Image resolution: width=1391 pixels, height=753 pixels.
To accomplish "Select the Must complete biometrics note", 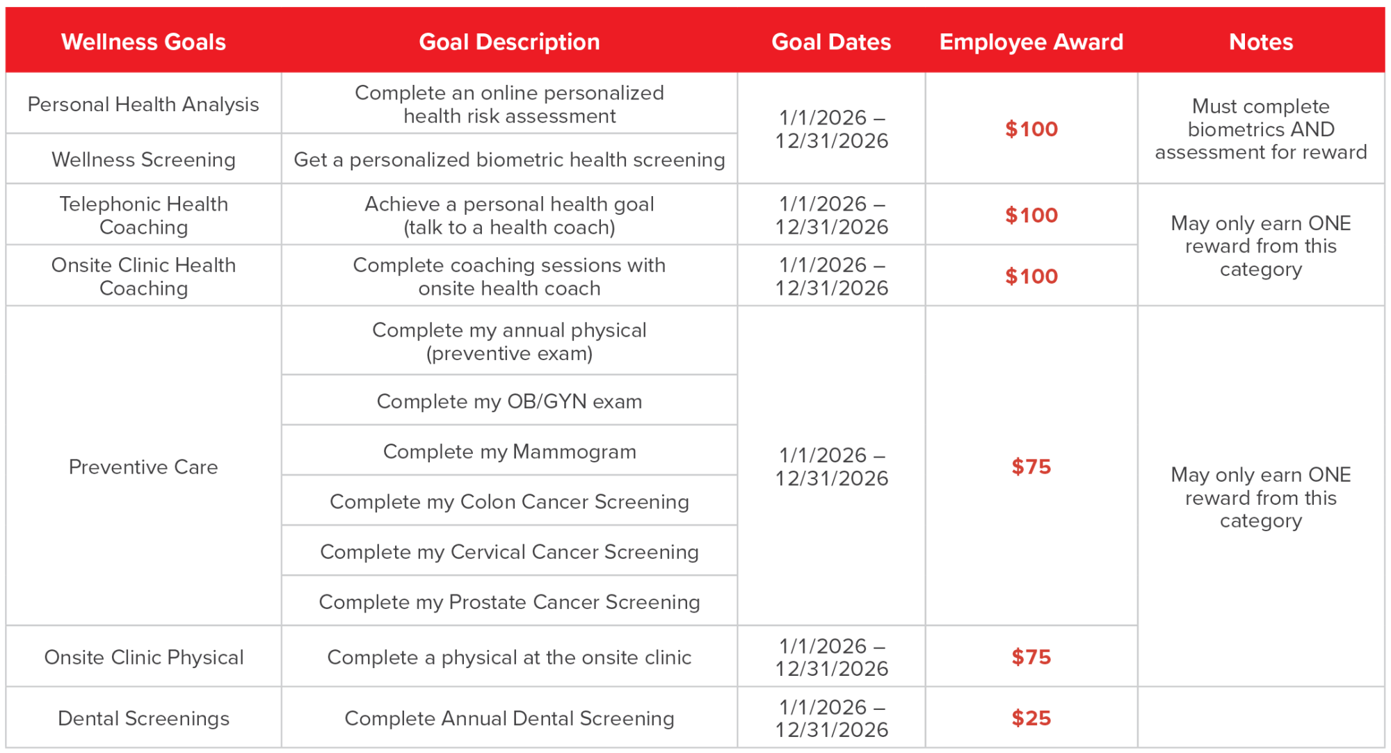I will [x=1261, y=129].
